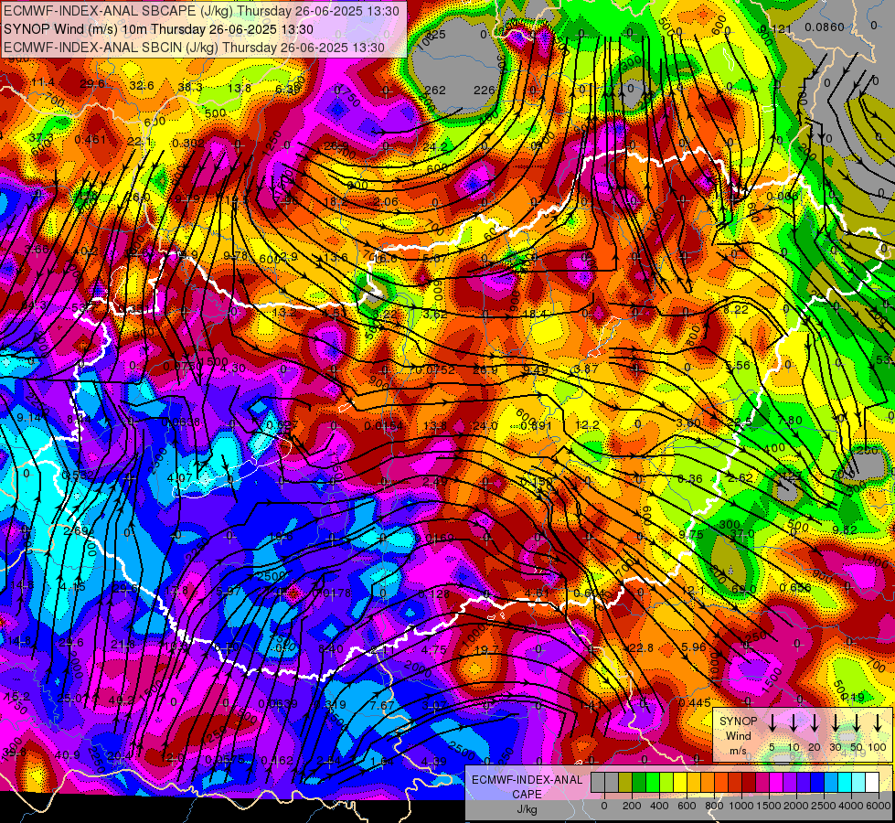Click the 0.121 value at top right

coord(776,29)
